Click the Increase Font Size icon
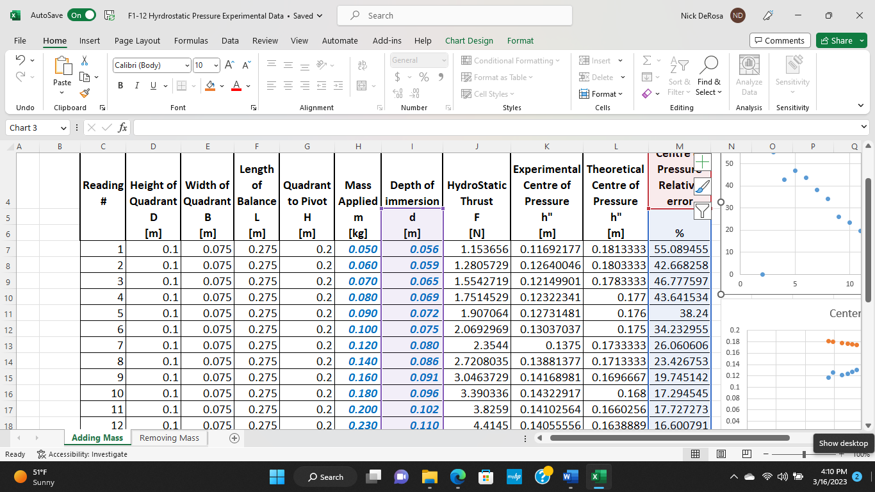The height and width of the screenshot is (492, 875). (x=230, y=65)
